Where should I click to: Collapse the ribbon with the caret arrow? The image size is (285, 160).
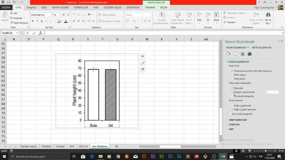pyautogui.click(x=282, y=27)
